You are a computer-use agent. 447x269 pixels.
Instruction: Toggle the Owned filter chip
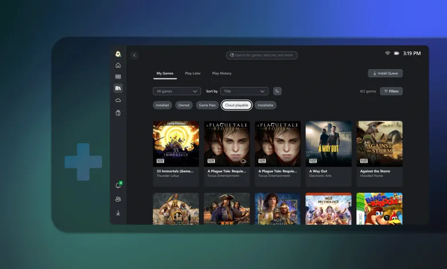[x=184, y=105]
